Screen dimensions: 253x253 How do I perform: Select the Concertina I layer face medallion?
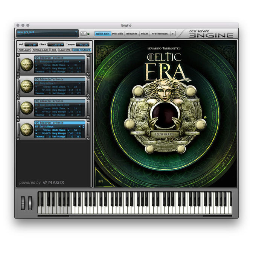click(27, 86)
